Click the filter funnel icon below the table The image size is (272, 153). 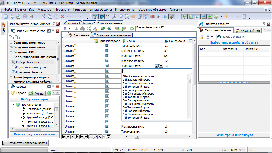point(109,137)
